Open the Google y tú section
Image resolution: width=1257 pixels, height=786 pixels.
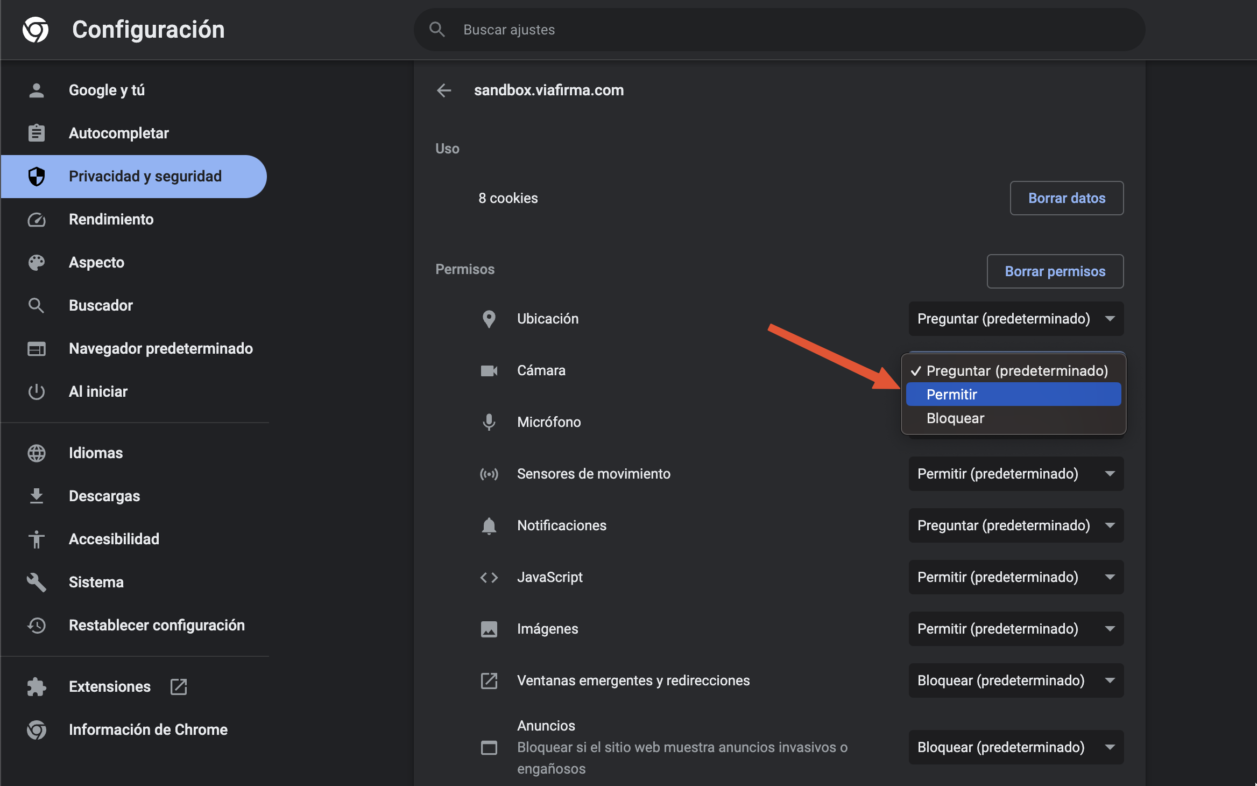135,90
